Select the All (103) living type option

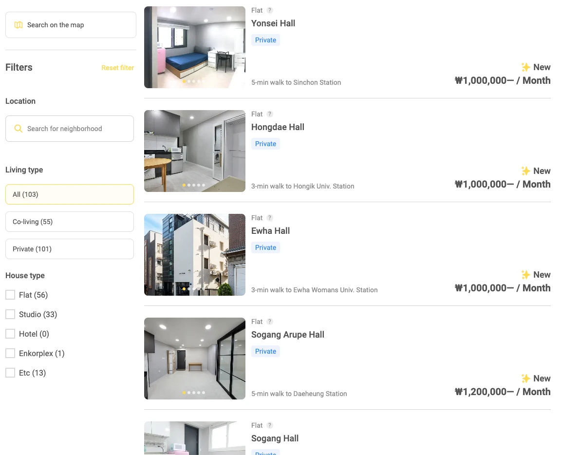[70, 194]
